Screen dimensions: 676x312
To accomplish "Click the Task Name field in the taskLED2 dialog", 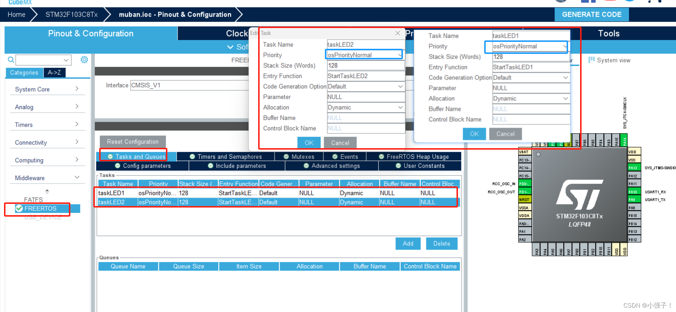I will (x=366, y=44).
